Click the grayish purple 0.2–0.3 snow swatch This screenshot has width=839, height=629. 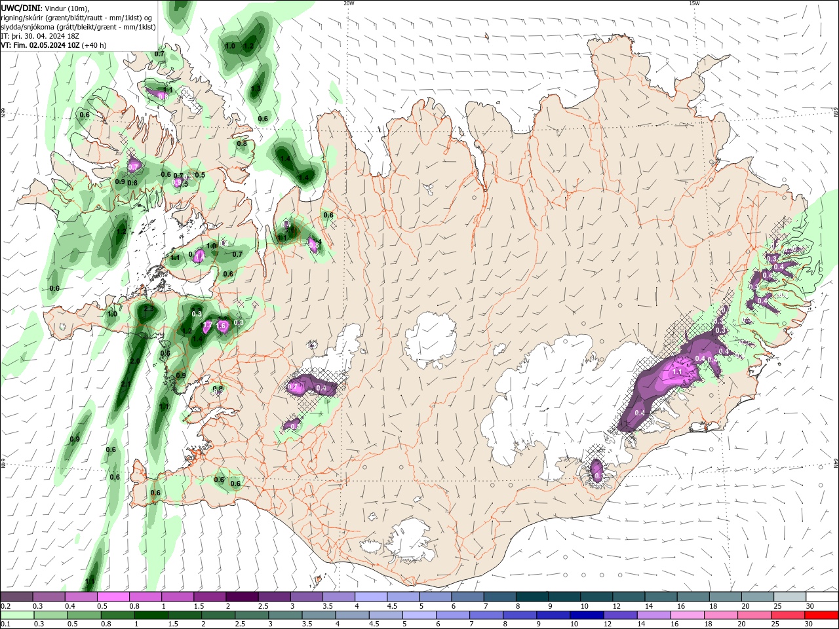click(16, 597)
